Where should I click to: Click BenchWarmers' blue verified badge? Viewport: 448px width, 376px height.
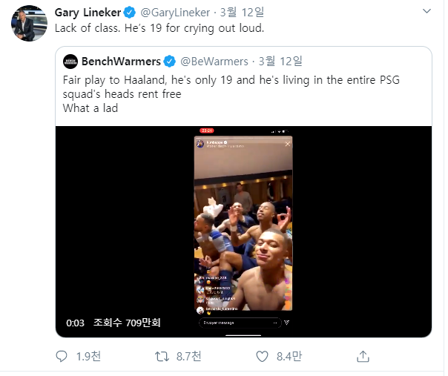(170, 61)
